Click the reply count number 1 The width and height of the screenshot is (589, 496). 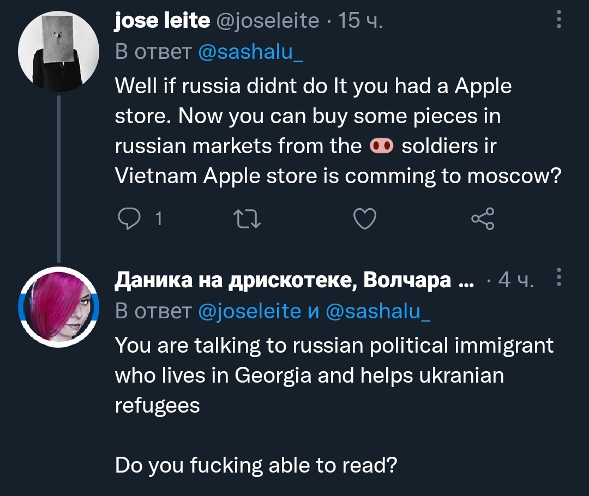(x=158, y=219)
